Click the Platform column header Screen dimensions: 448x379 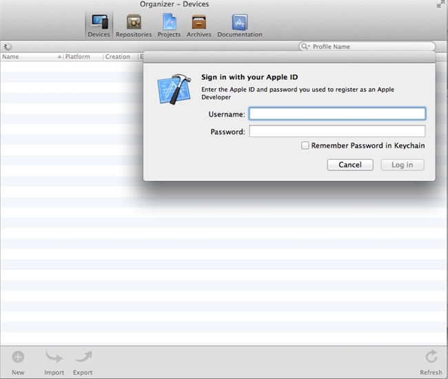(x=82, y=57)
